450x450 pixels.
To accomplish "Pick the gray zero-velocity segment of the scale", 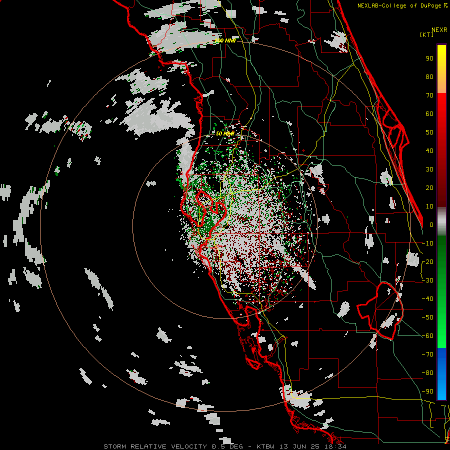I will click(441, 221).
